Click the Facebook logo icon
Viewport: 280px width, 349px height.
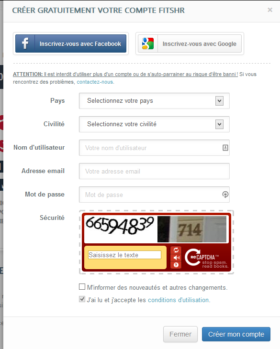[25, 44]
